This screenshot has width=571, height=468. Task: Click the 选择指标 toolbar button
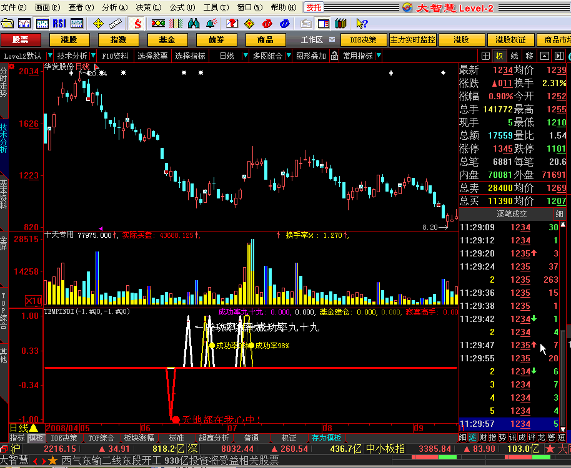(x=190, y=56)
